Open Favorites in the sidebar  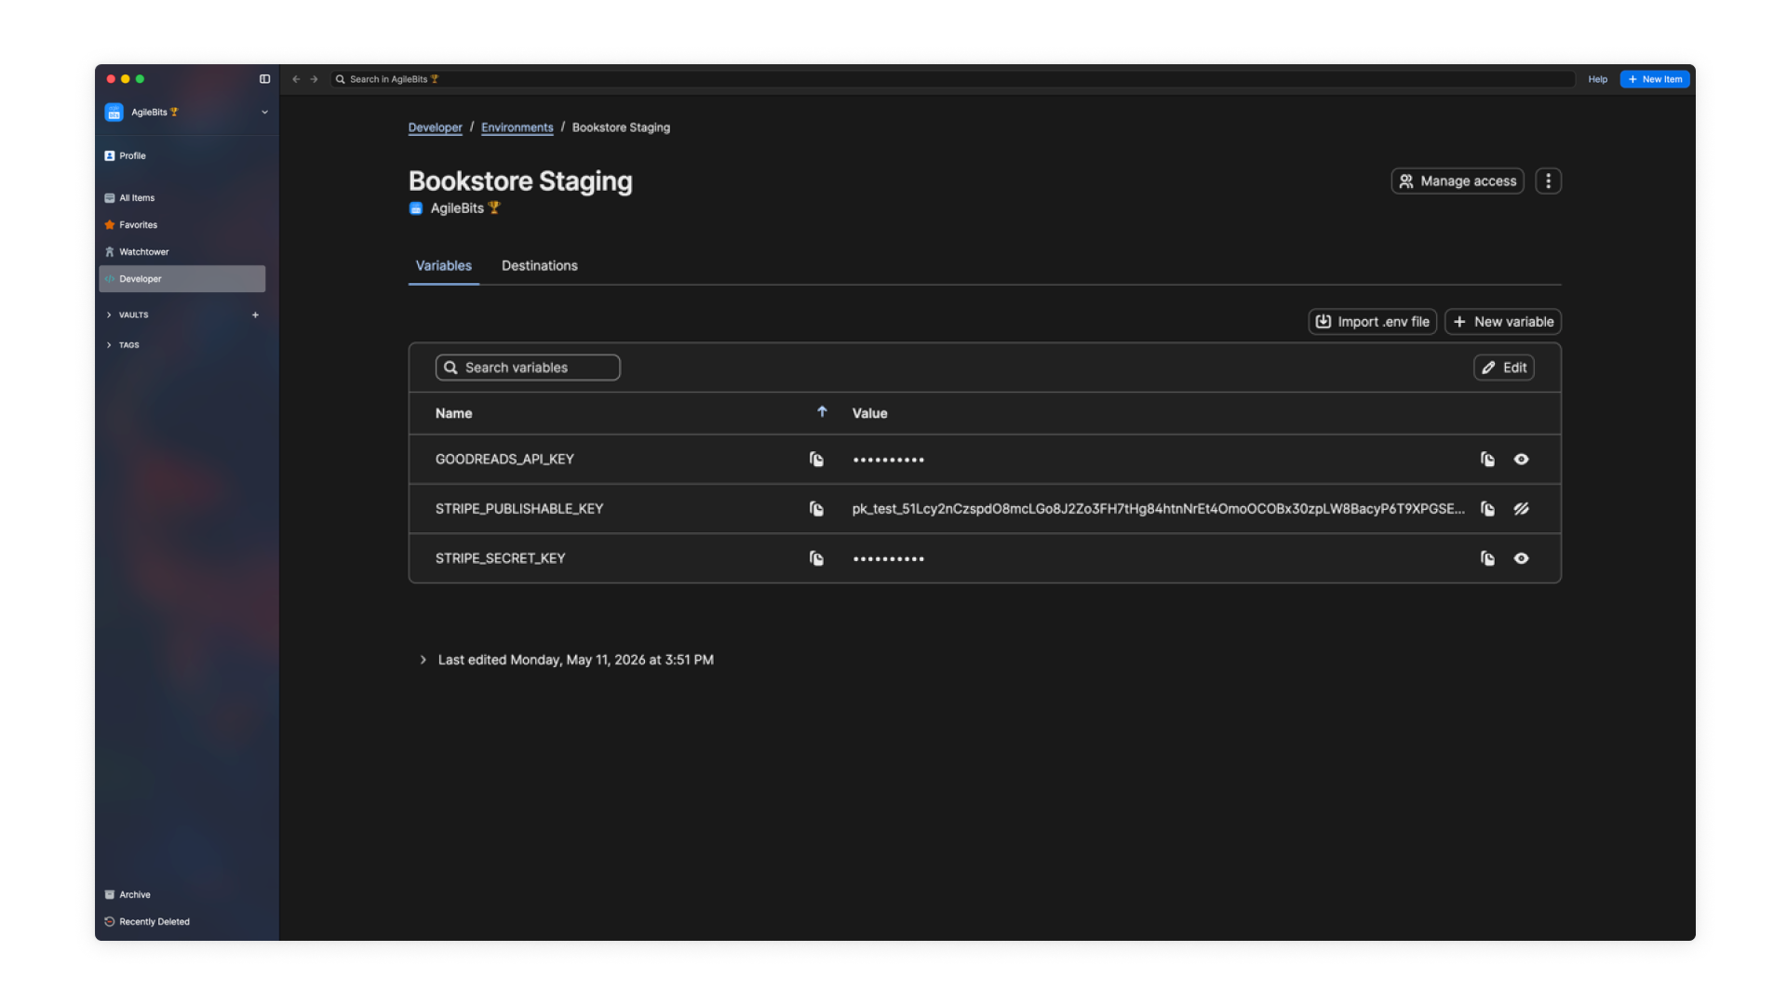[181, 225]
